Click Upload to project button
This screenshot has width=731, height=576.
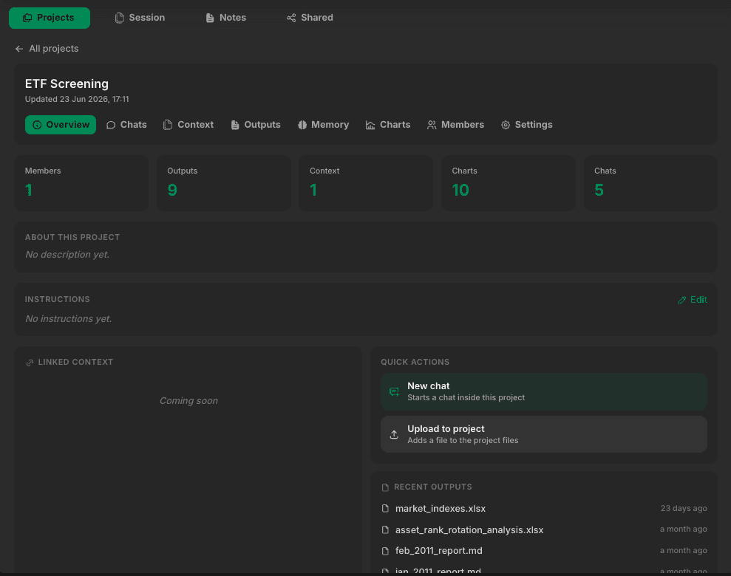pos(543,434)
